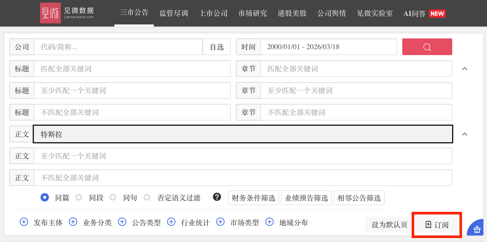The height and width of the screenshot is (242, 487).
Task: Click the plus icon beside 公告类型
Action: click(122, 222)
